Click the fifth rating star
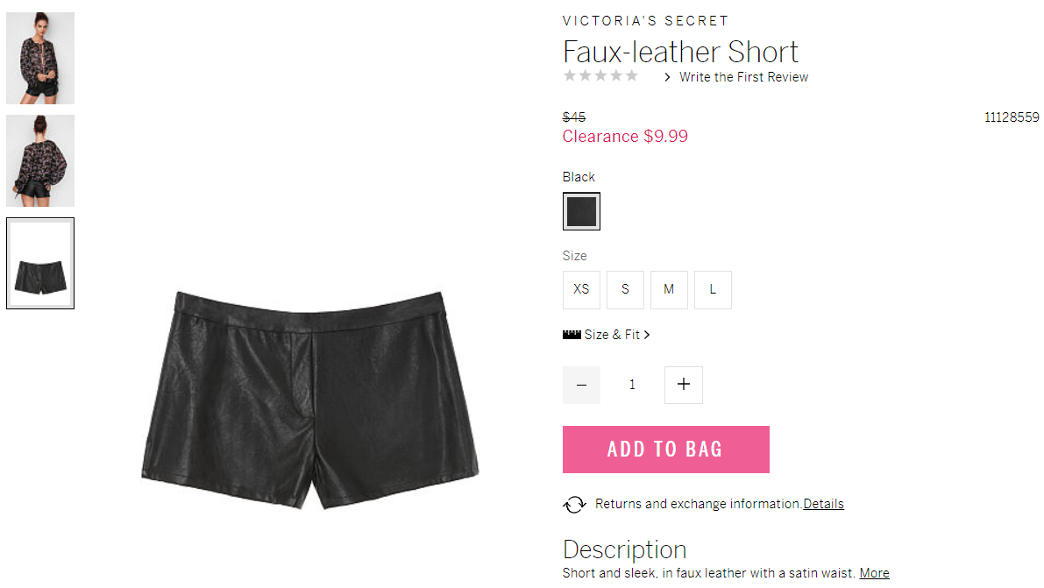 (x=632, y=75)
